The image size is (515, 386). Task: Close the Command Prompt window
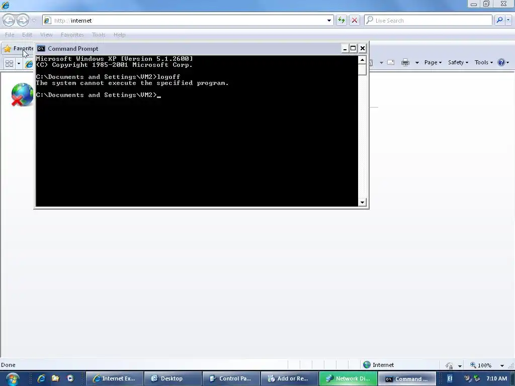tap(362, 49)
